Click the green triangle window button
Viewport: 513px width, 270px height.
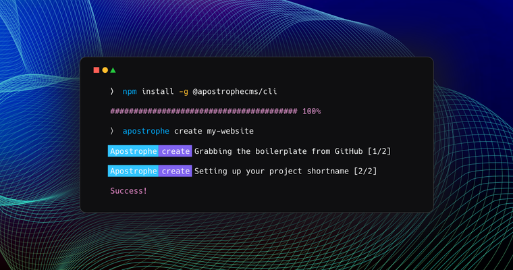tap(113, 70)
